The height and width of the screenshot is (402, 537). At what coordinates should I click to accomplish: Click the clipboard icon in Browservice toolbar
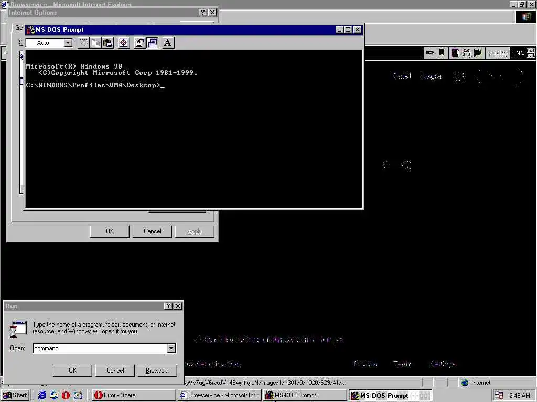[x=478, y=53]
